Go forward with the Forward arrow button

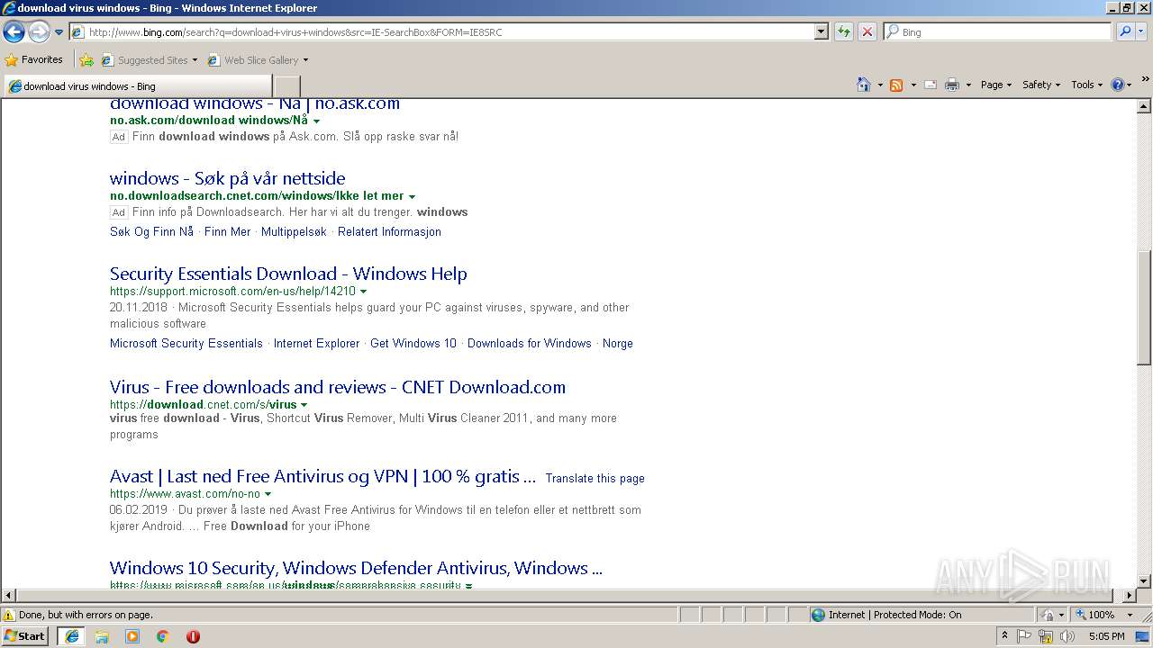click(x=39, y=32)
